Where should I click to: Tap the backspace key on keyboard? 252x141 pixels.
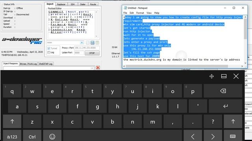tap(223, 91)
